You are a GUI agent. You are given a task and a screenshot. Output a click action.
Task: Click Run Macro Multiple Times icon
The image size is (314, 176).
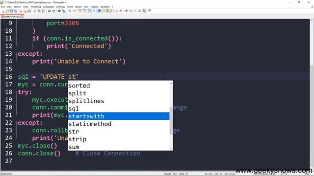(139, 11)
